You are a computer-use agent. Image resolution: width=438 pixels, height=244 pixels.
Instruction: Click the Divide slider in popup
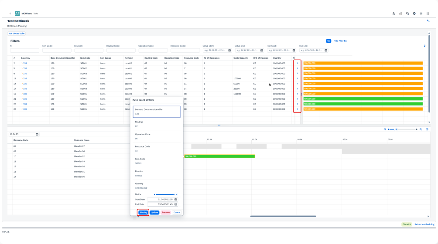click(x=164, y=194)
